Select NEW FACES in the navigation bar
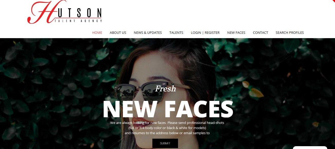335x149 pixels. tap(236, 33)
